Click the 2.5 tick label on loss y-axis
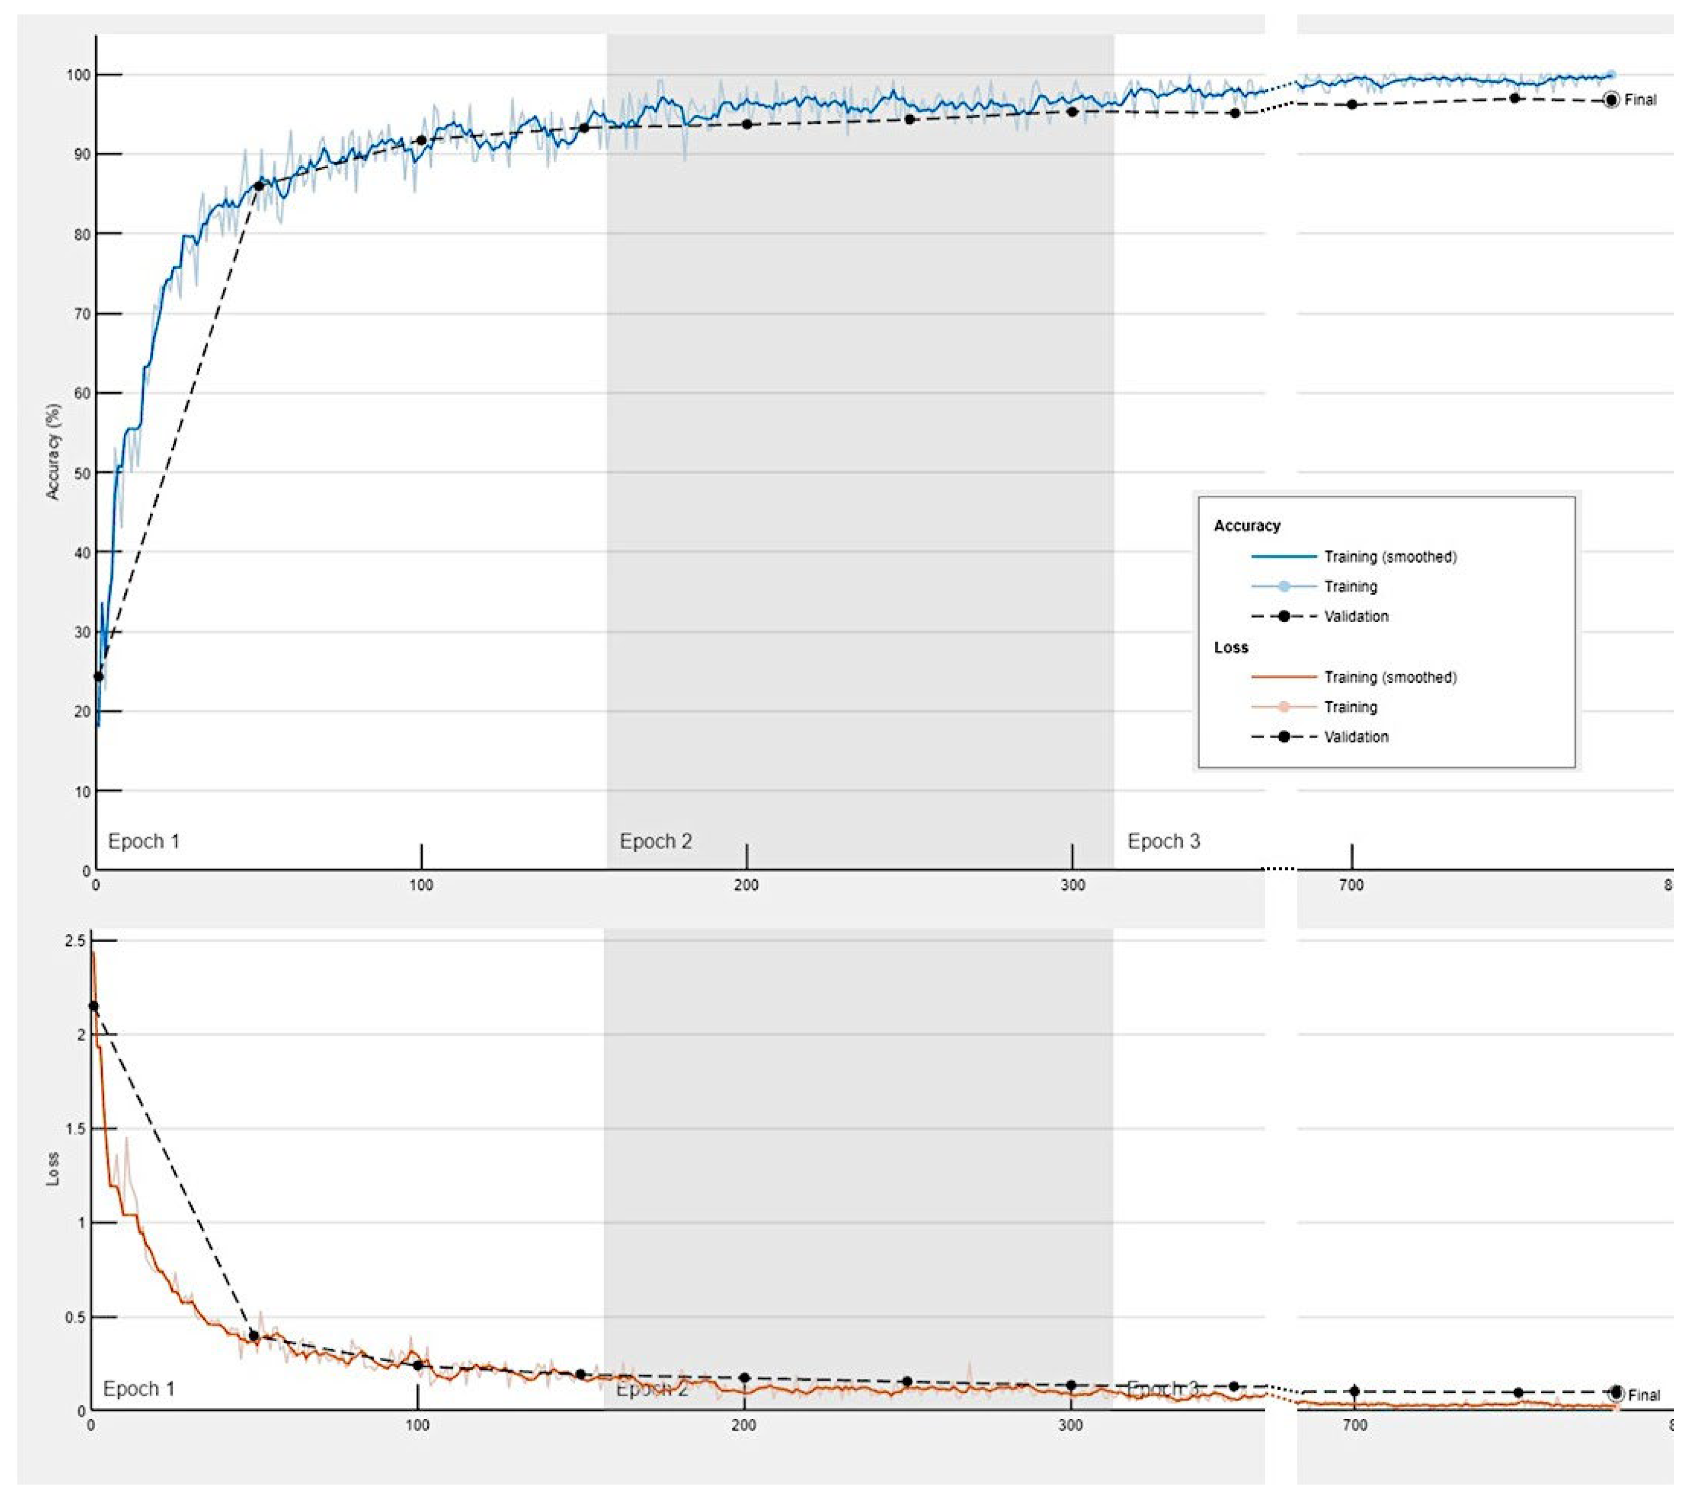This screenshot has height=1501, width=1688. point(74,941)
